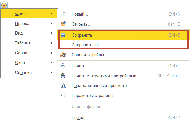191x123 pixels.
Task: Click the blank page icon beside Новый
Action: (x=63, y=14)
